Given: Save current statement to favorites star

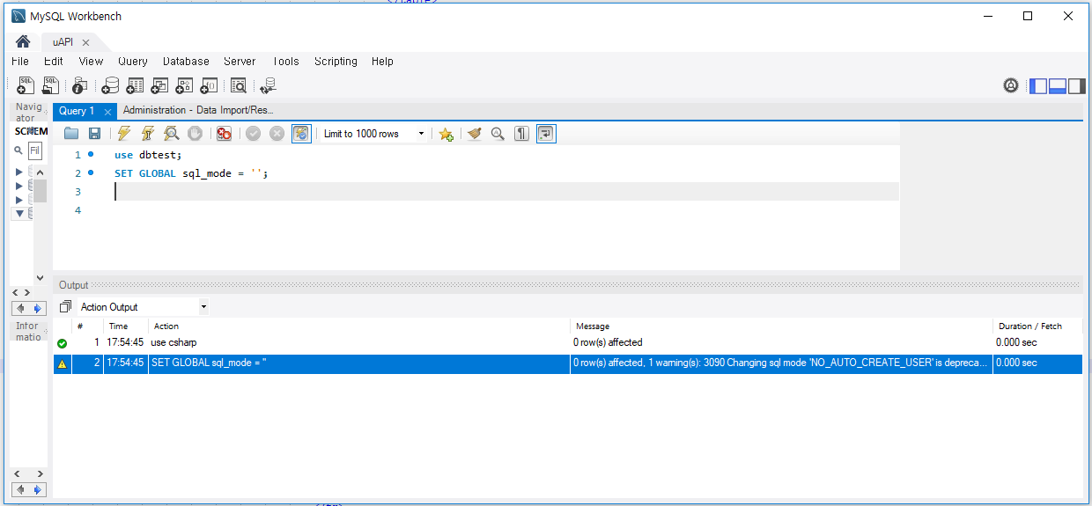Looking at the screenshot, I should (446, 134).
